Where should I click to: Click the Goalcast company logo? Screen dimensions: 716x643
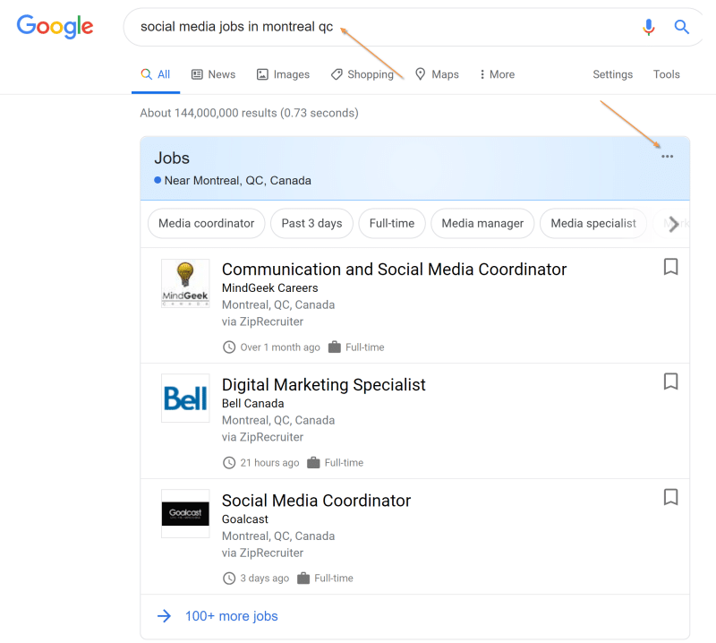(x=185, y=514)
